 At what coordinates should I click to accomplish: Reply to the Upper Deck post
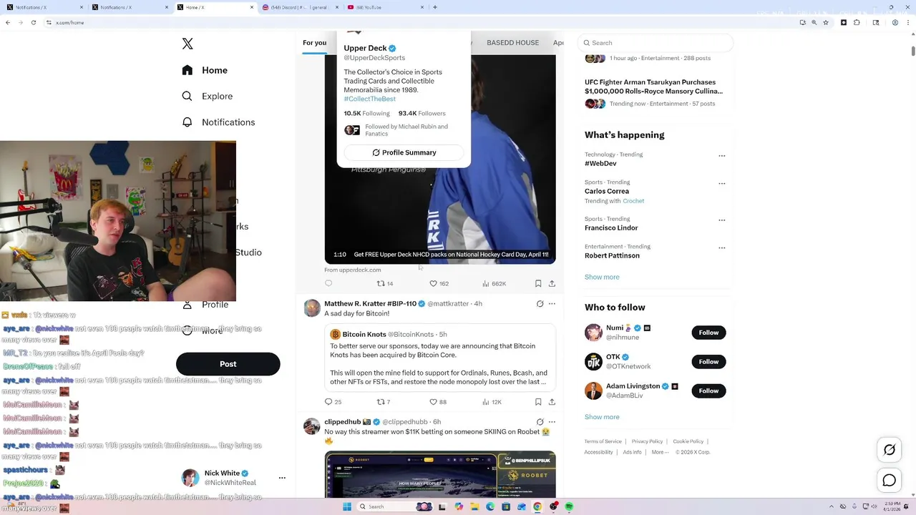coord(328,283)
